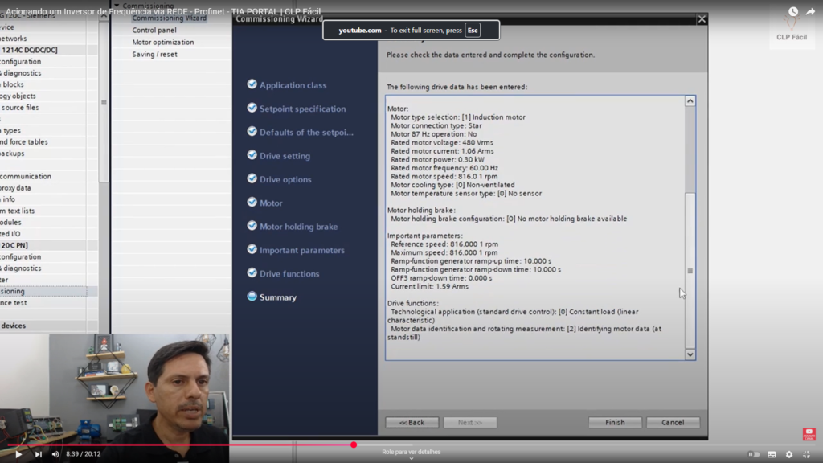Viewport: 823px width, 463px height.
Task: Turn on subtitles in the player
Action: 772,454
